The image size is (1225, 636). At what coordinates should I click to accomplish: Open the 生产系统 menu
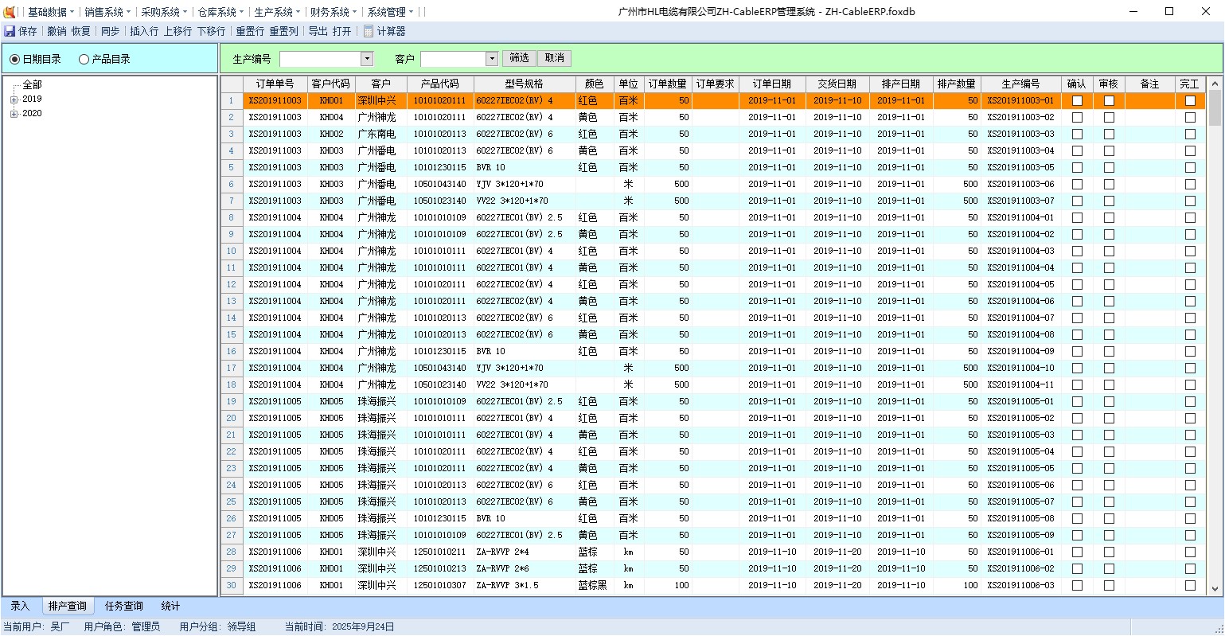275,12
